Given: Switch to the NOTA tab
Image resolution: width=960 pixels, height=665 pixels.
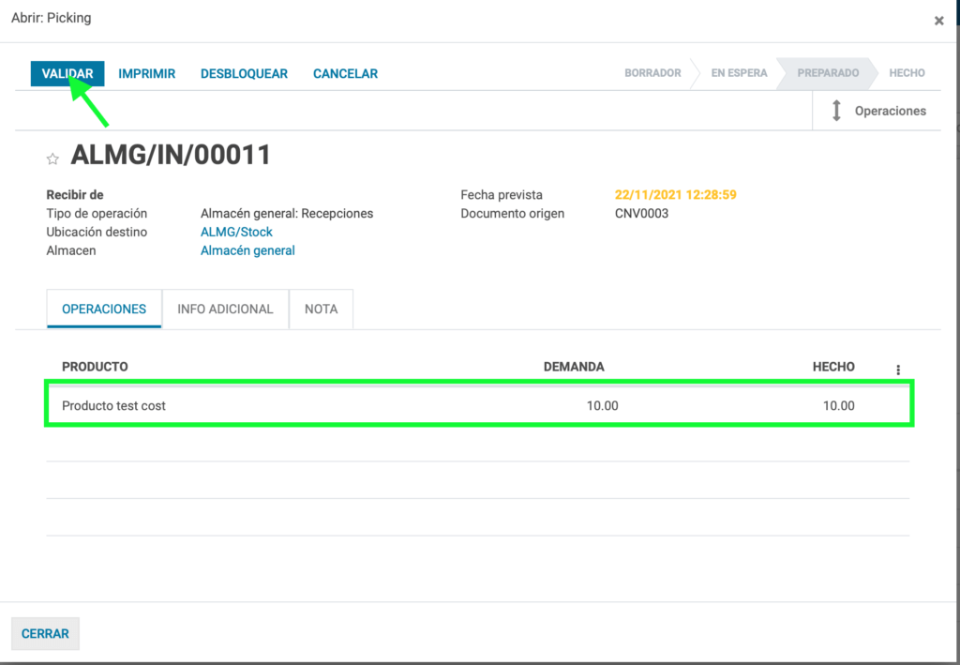Looking at the screenshot, I should tap(322, 310).
